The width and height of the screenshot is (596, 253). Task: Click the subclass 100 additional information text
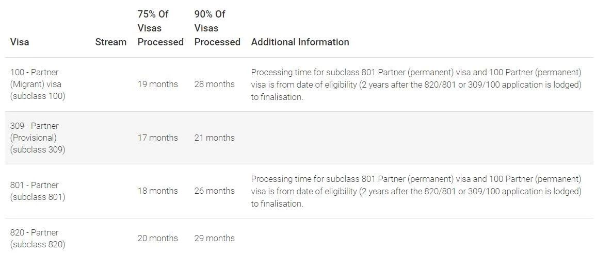pos(416,84)
